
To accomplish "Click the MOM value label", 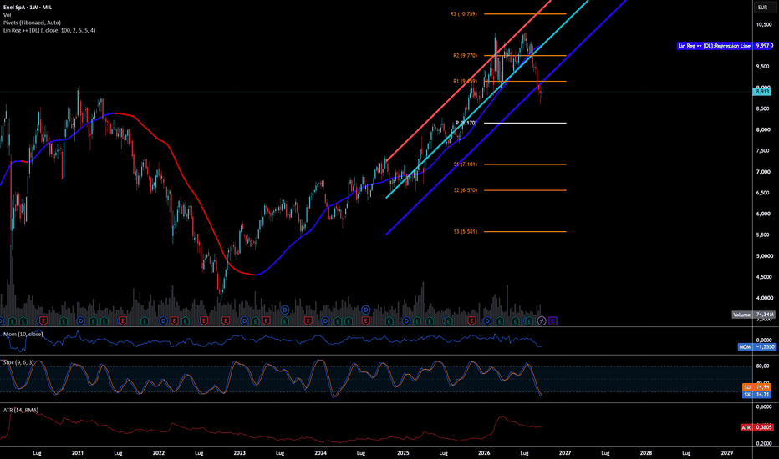I will point(756,347).
